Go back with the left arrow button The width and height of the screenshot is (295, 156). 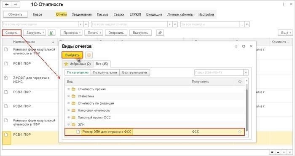(7, 5)
